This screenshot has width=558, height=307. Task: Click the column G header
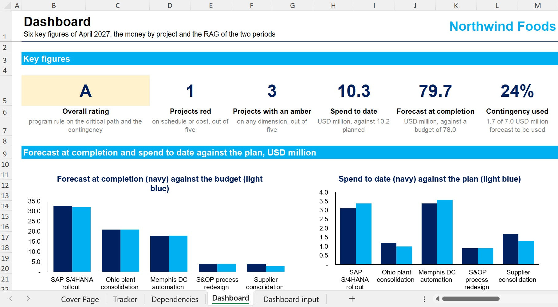pos(293,5)
